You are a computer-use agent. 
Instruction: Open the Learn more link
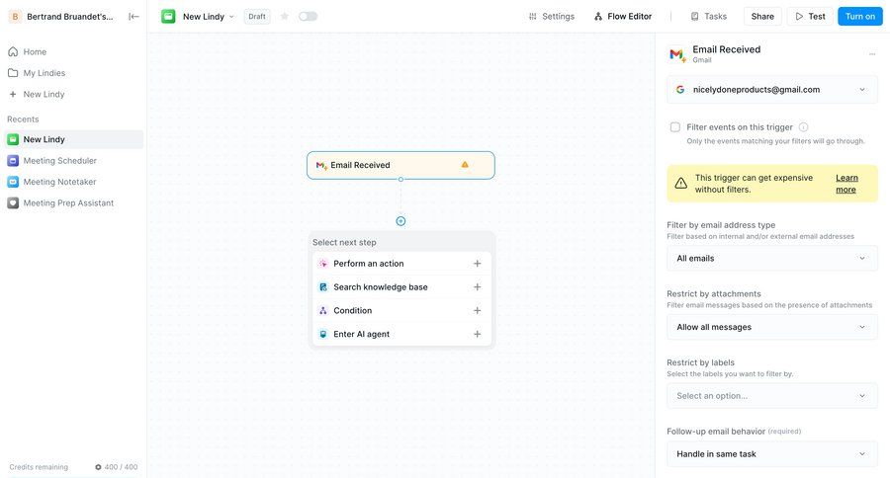[x=846, y=184]
